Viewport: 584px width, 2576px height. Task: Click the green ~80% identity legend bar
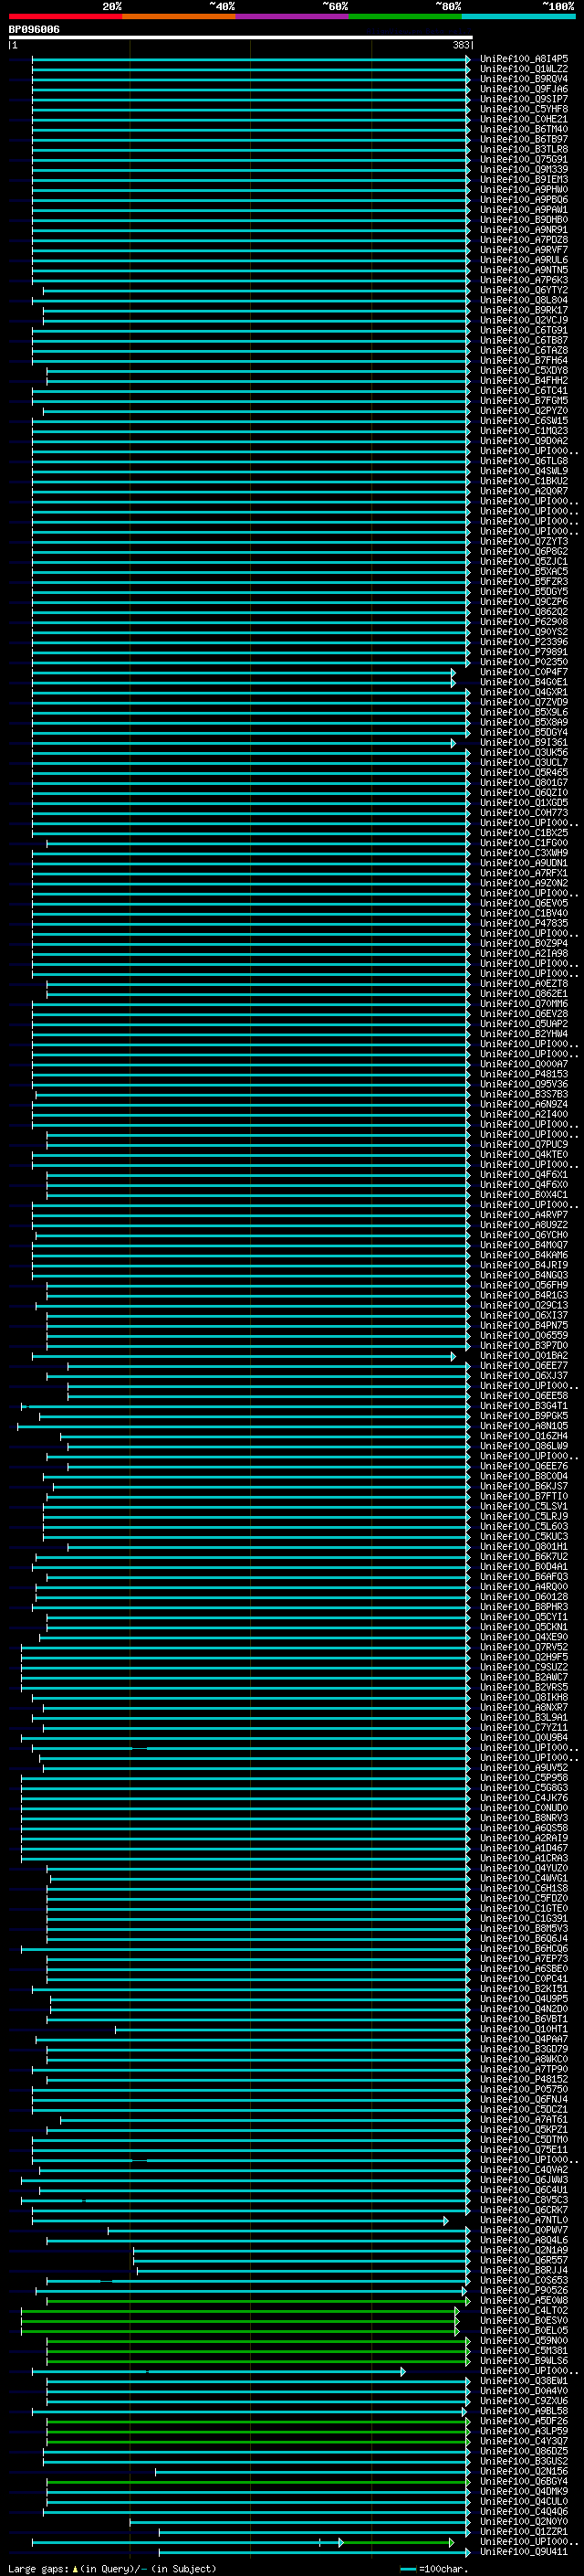tap(405, 17)
